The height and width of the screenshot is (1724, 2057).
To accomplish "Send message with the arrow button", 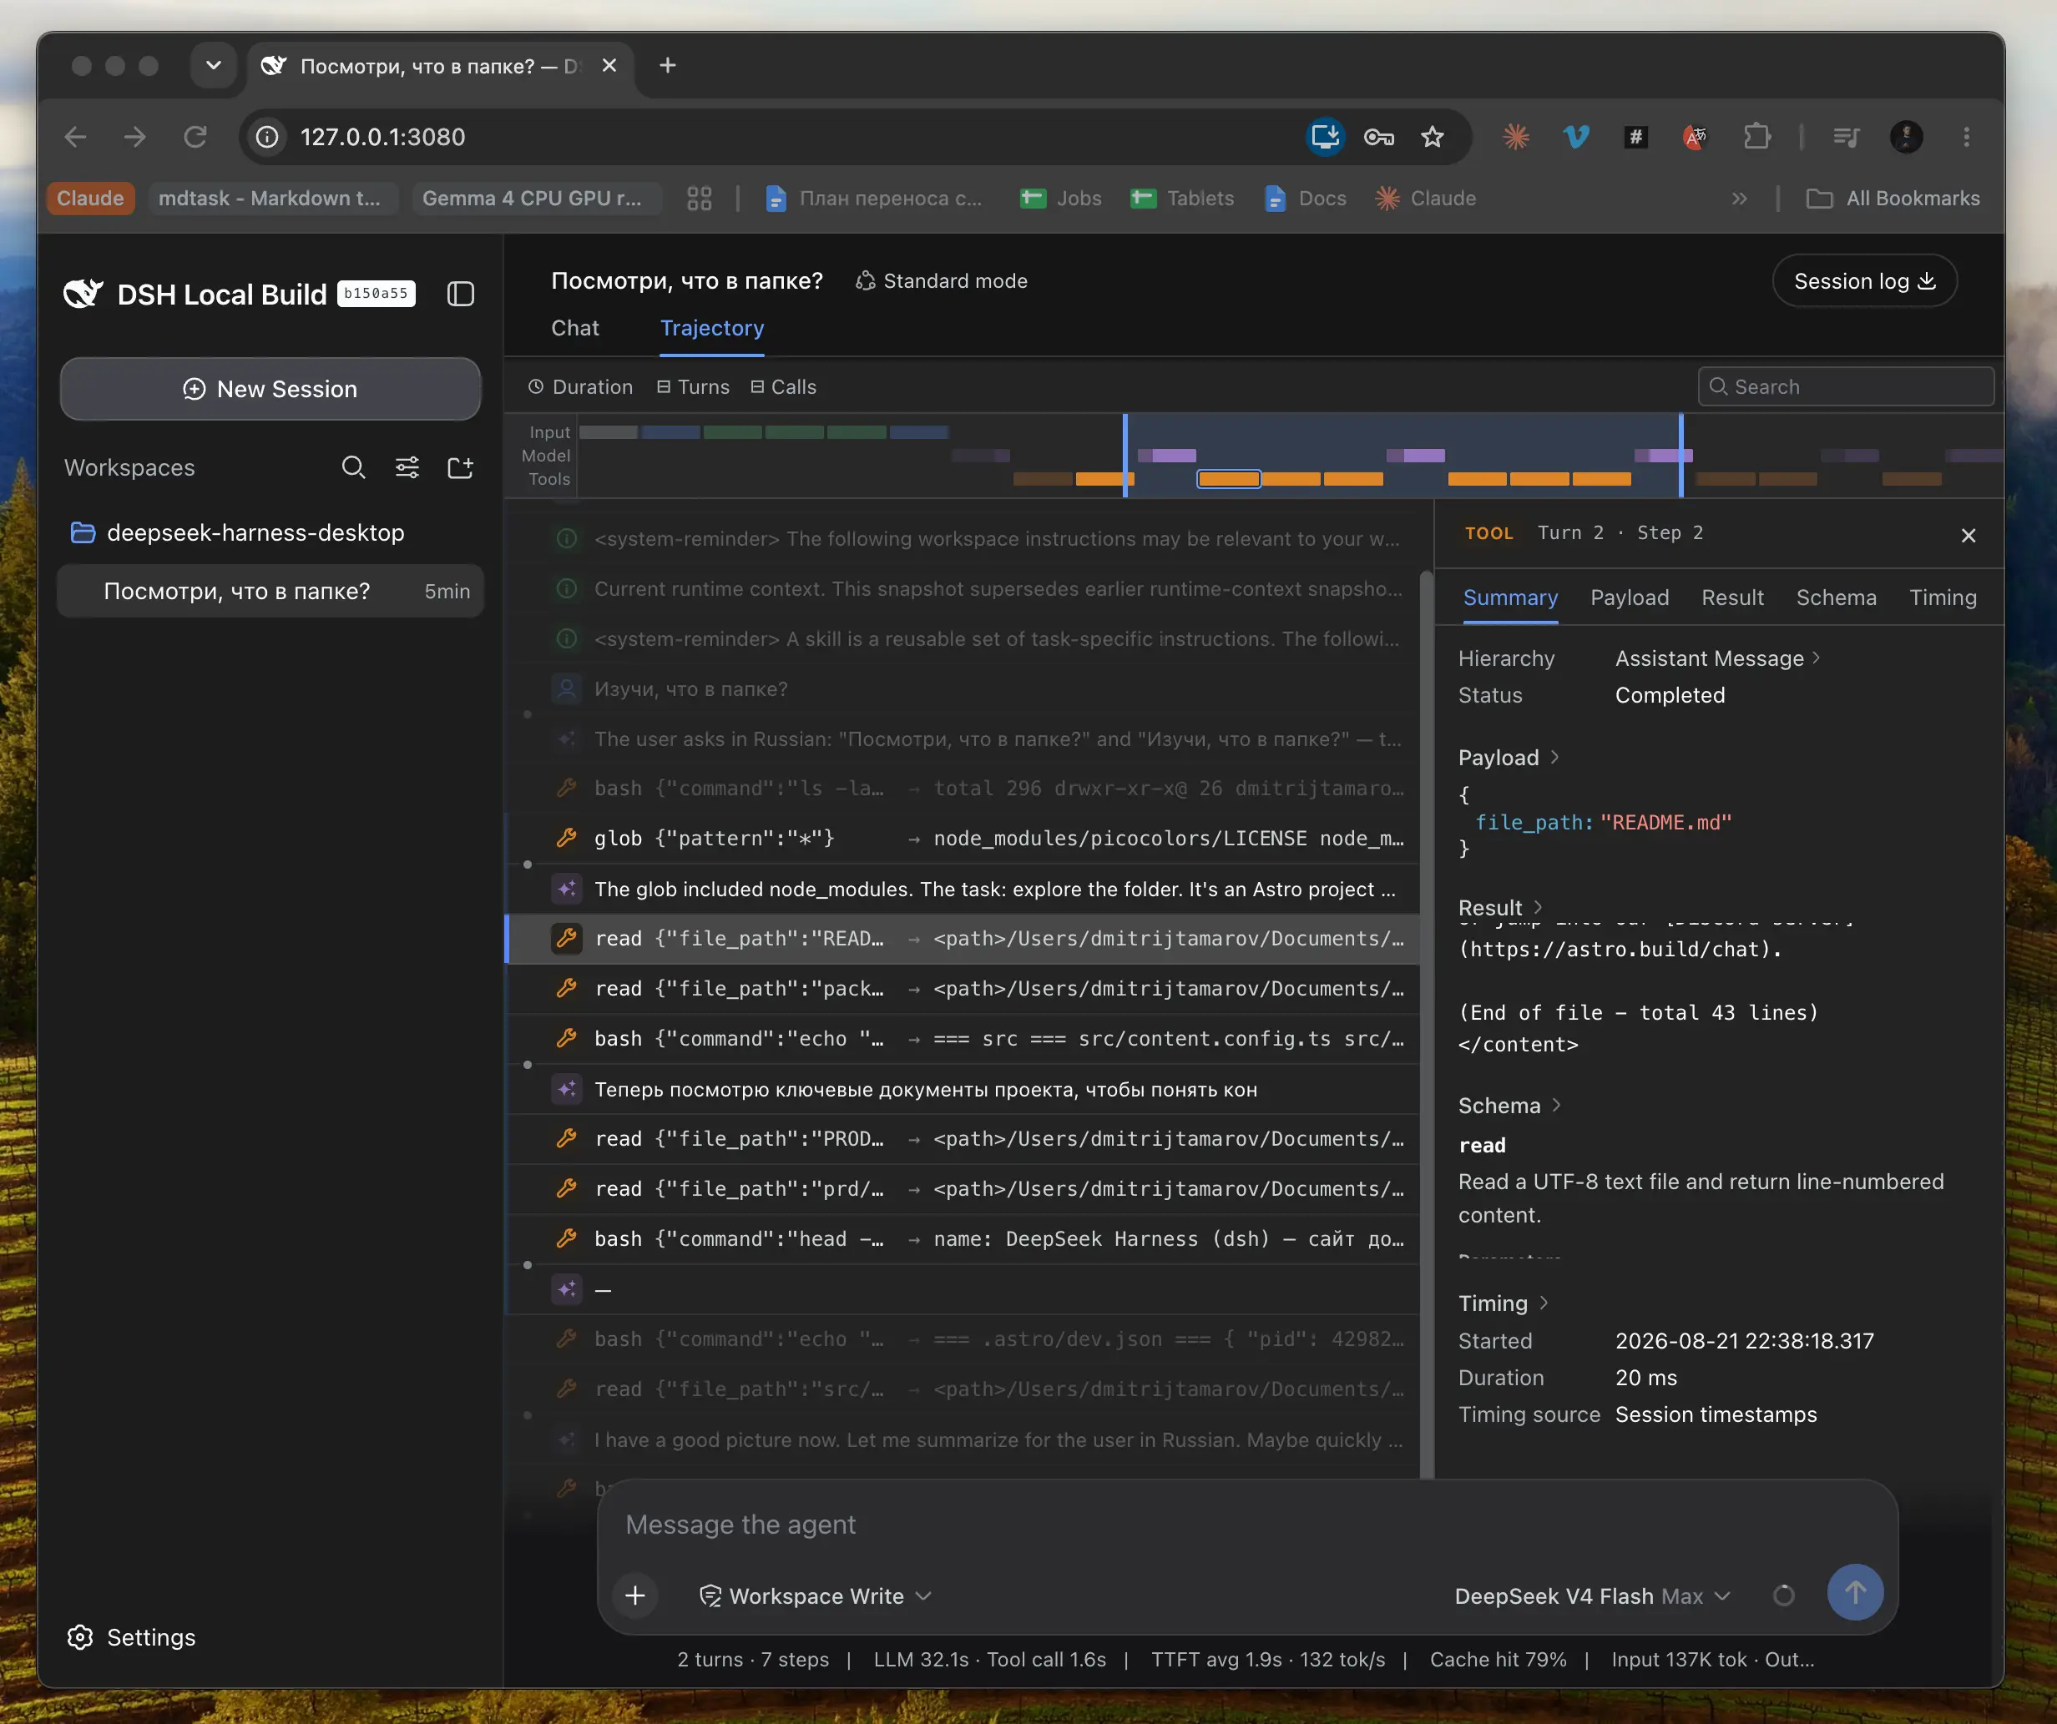I will [1854, 1593].
